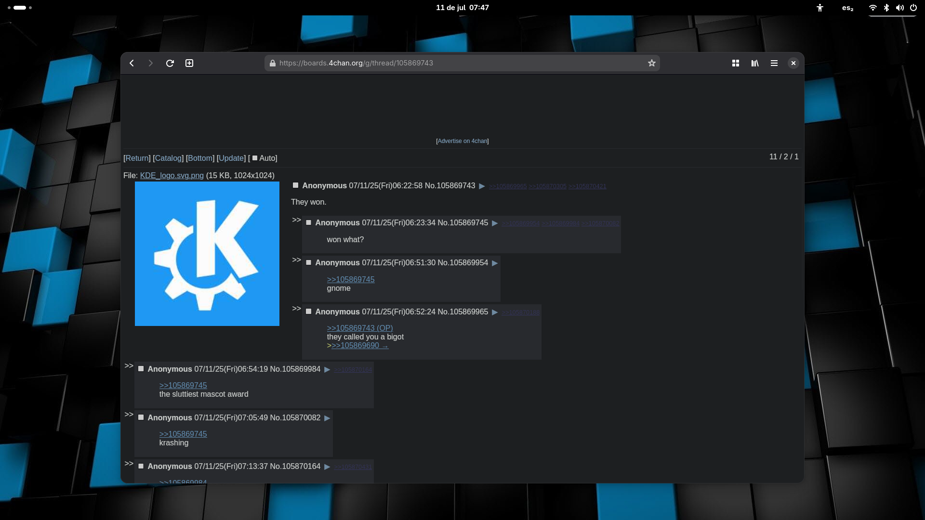The height and width of the screenshot is (520, 925).
Task: Click backlink >>105869954 on post 105869745
Action: coord(521,223)
